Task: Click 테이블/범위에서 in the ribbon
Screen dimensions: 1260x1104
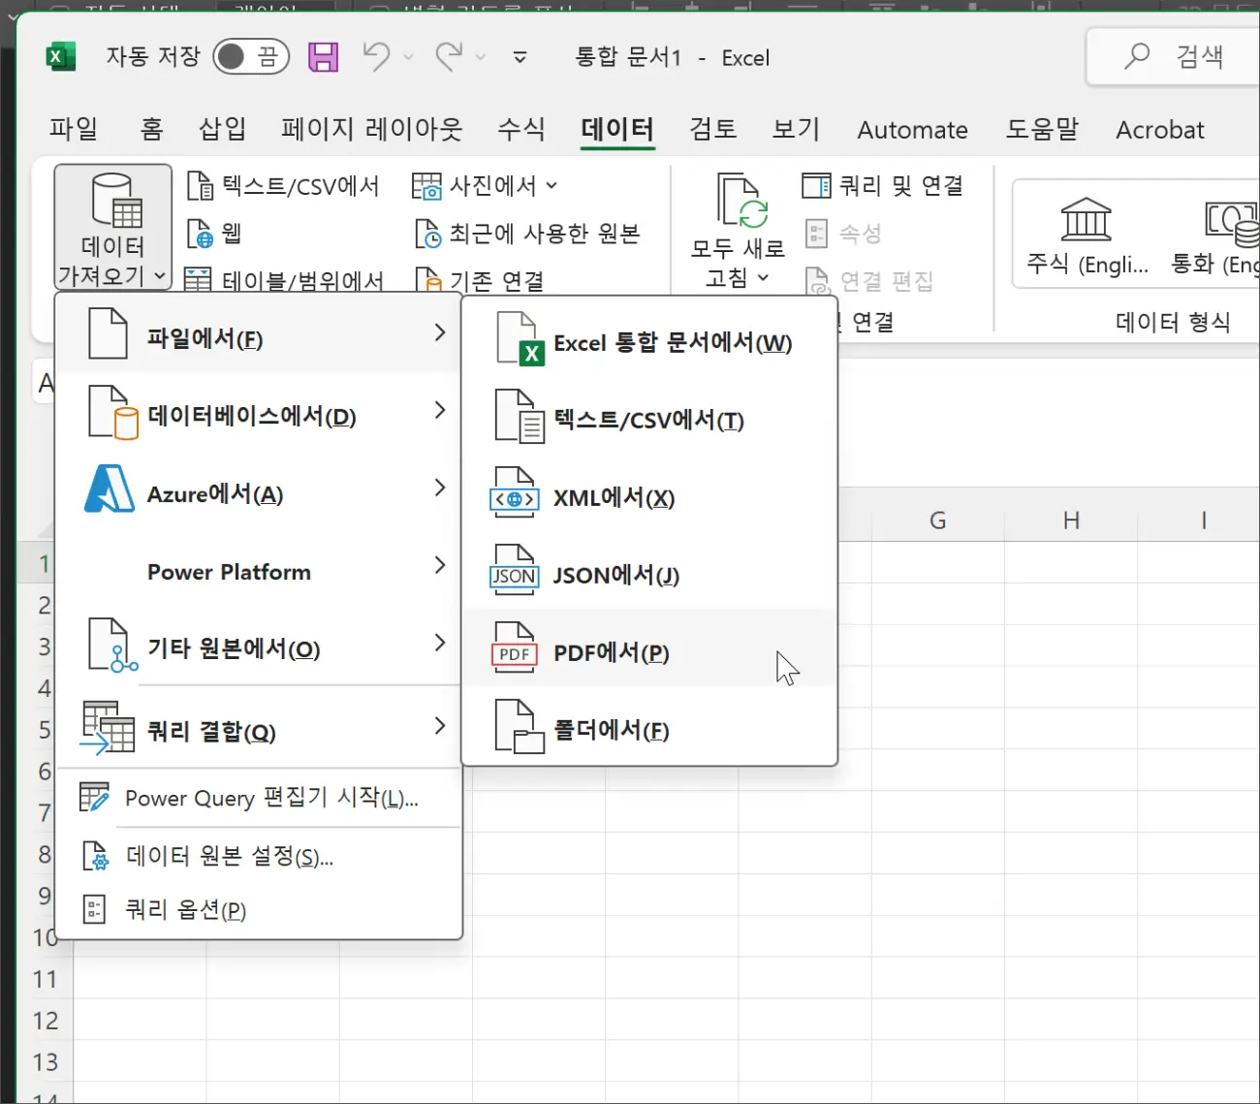Action: click(x=284, y=280)
